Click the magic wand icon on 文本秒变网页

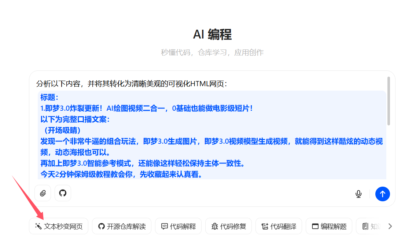coord(38,227)
